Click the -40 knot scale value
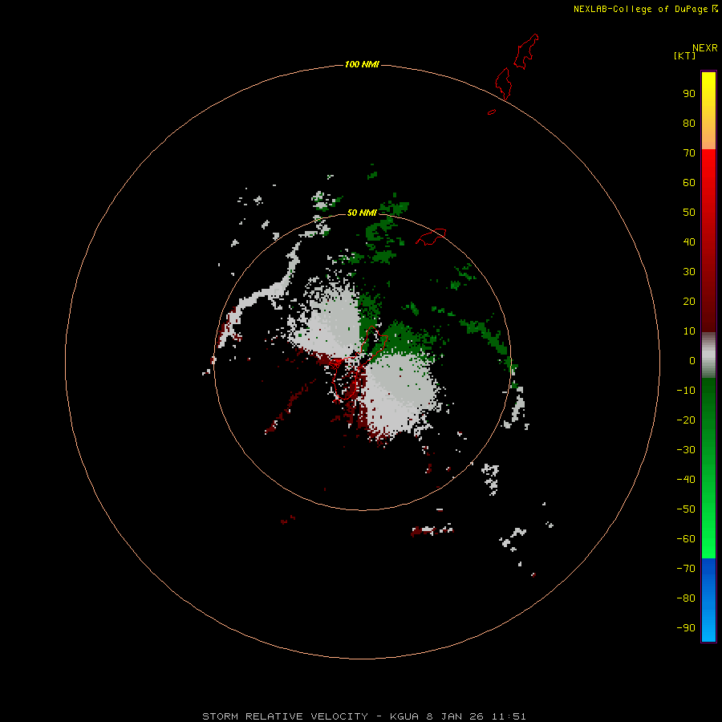The height and width of the screenshot is (722, 722). [686, 480]
